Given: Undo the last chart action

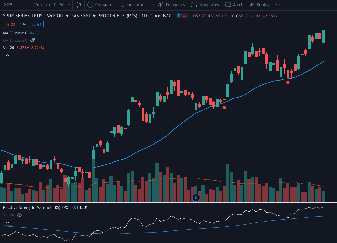Looking at the screenshot, I should pos(278,5).
